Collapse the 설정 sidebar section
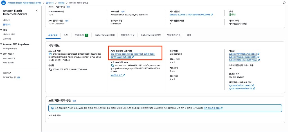The width and height of the screenshot is (288, 132). (x=1, y=30)
